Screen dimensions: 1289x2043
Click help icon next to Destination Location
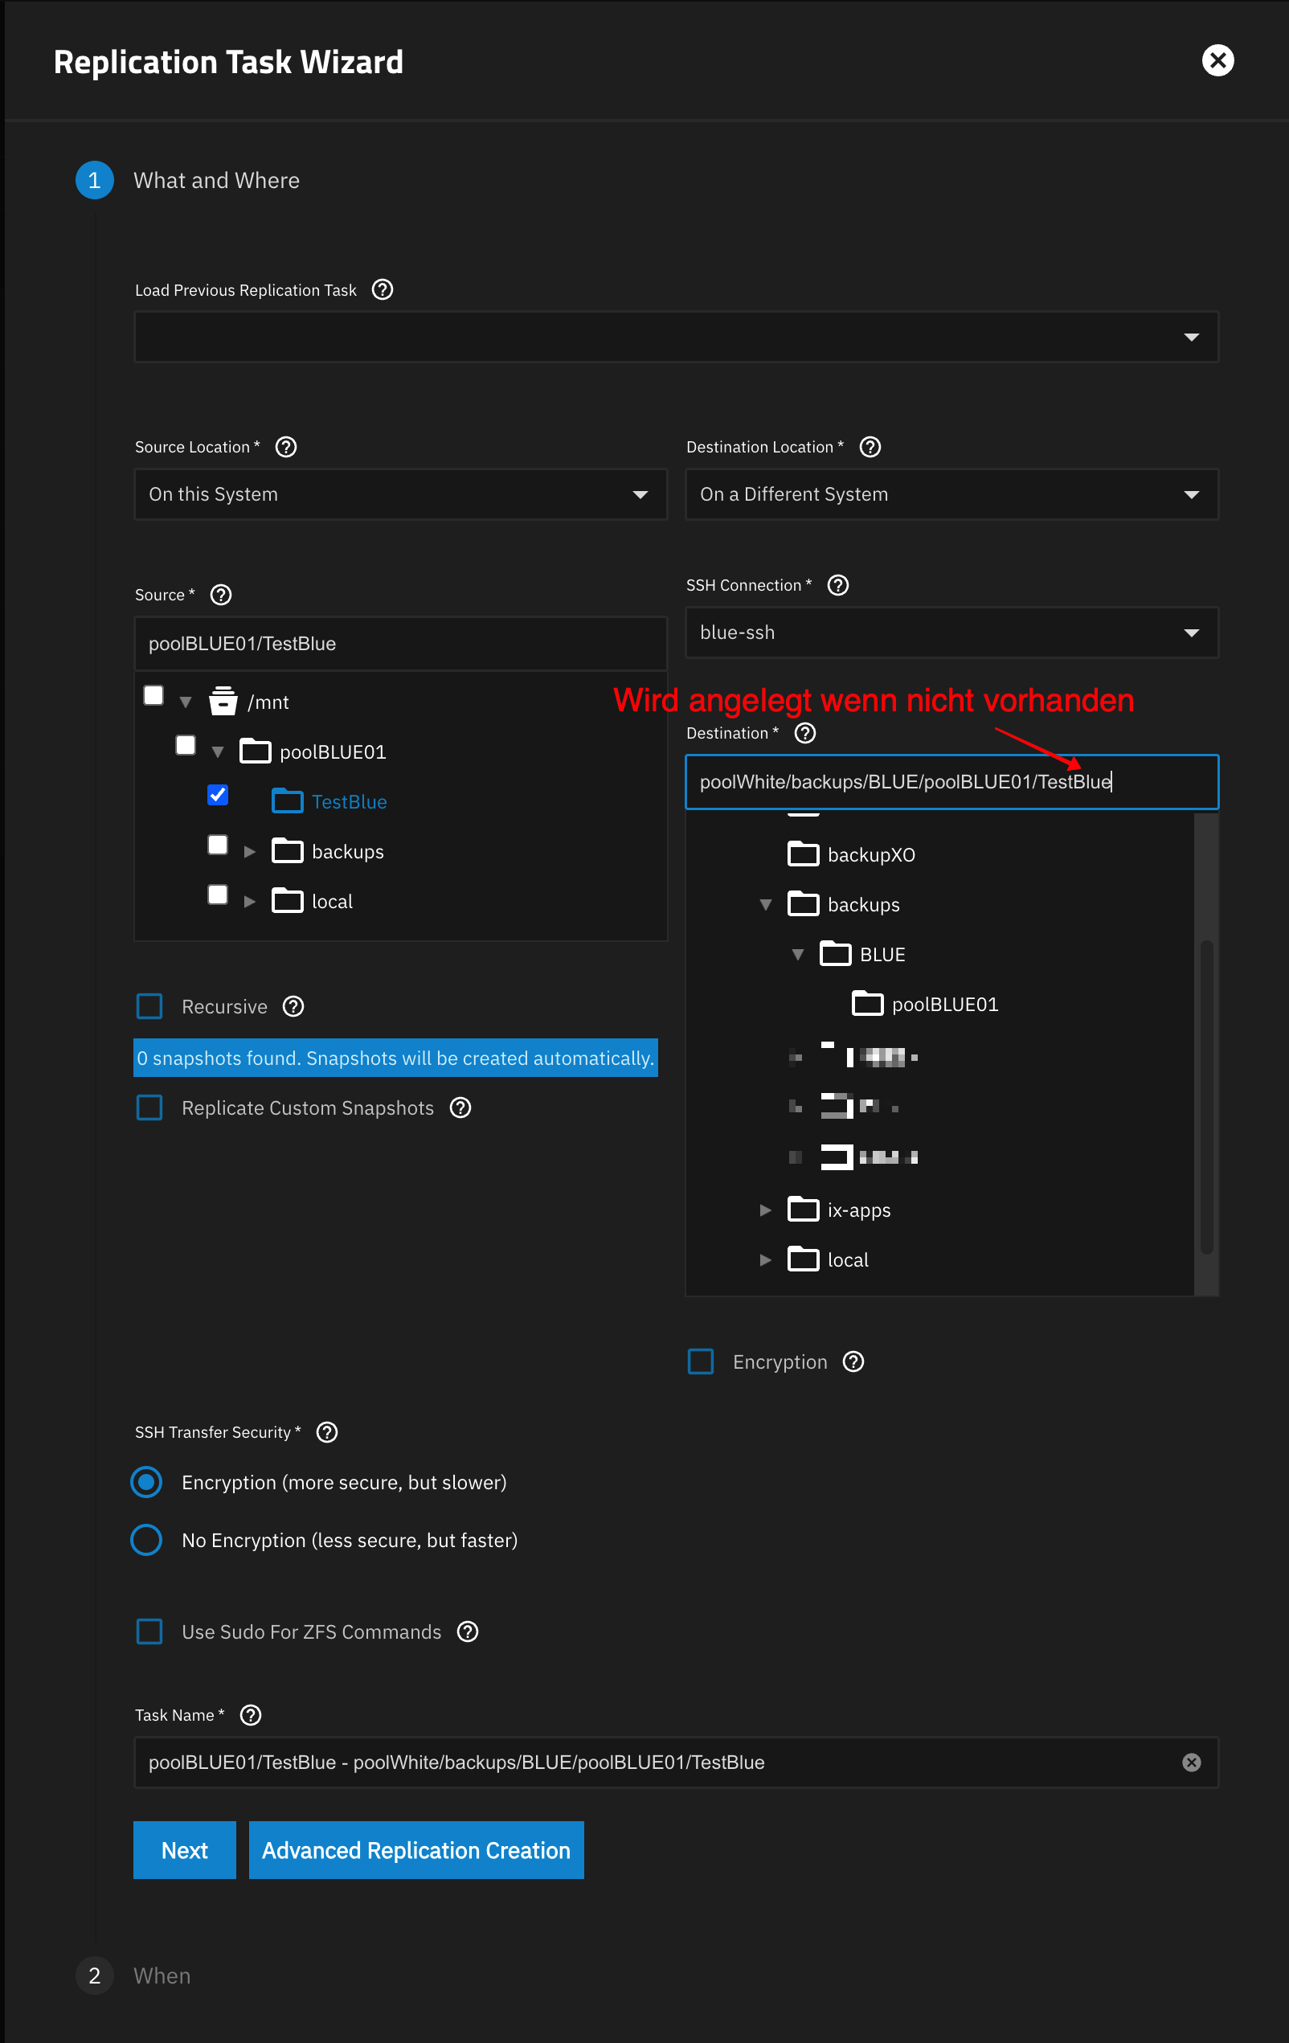click(870, 447)
